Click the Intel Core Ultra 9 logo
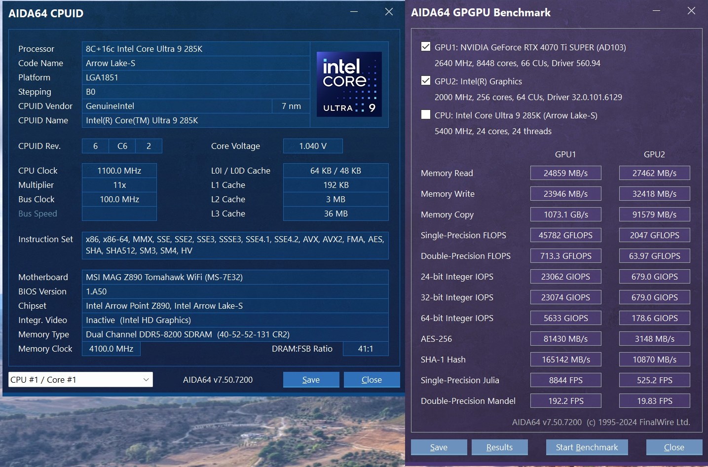This screenshot has width=708, height=467. (349, 84)
